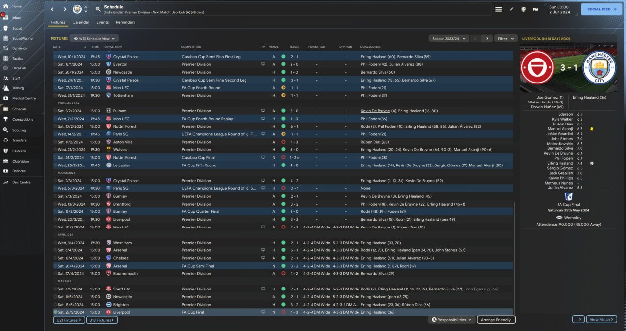Click the Liverpool crest in the match preview
626x331 pixels.
pyautogui.click(x=537, y=67)
